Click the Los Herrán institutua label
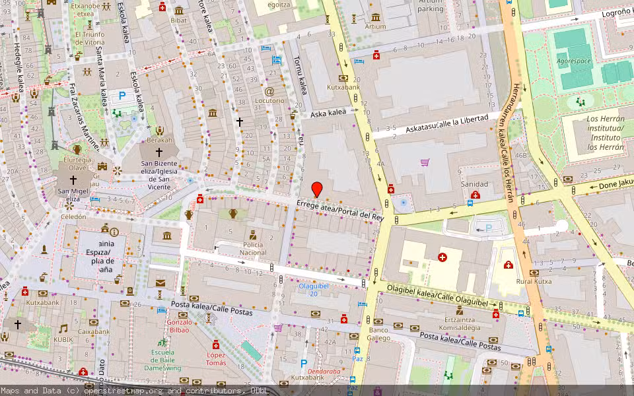634x396 pixels. [x=605, y=133]
